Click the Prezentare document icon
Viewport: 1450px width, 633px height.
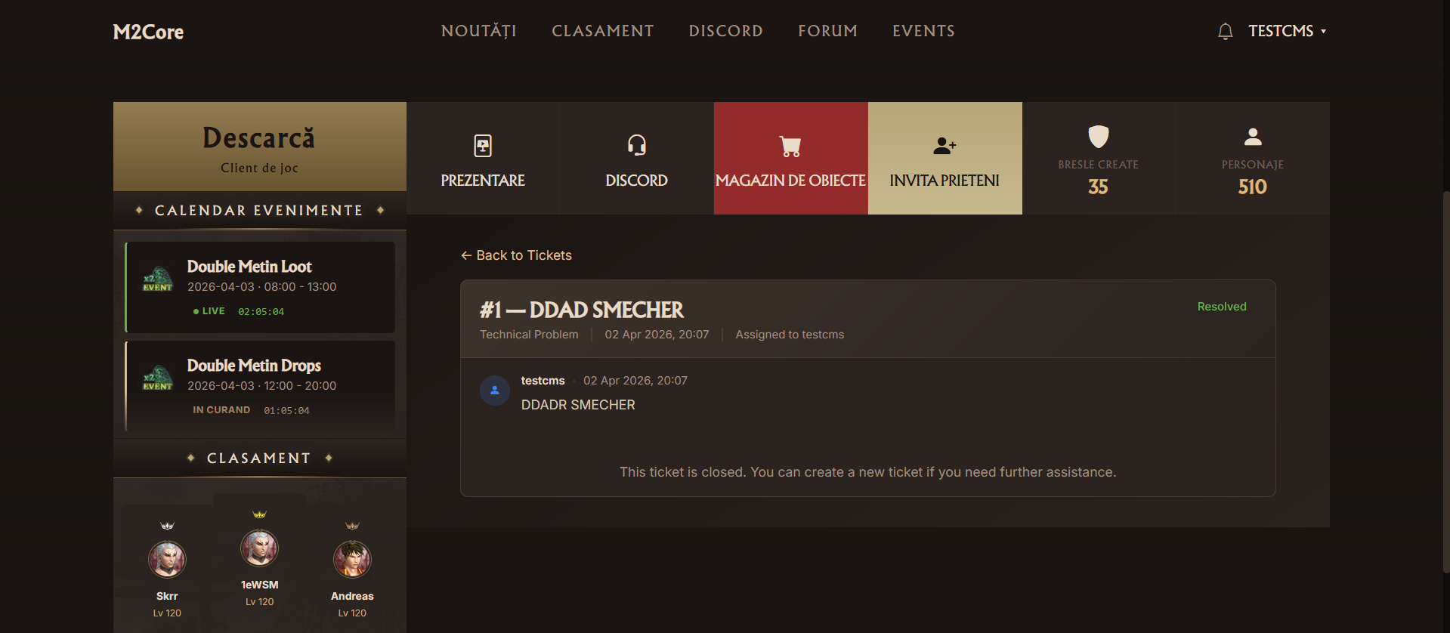[x=483, y=145]
